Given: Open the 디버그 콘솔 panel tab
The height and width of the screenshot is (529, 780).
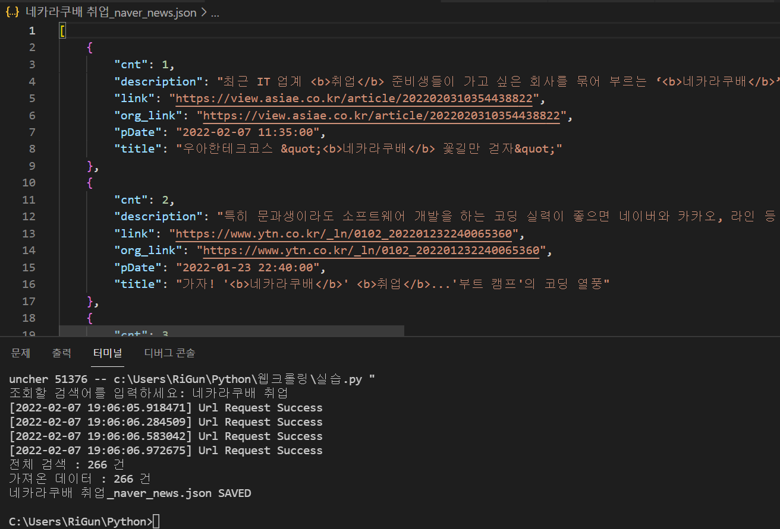Looking at the screenshot, I should coord(169,353).
